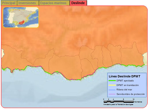The image size is (148, 109).
Task: Click the active Deslinde tab
Action: coord(78,3)
